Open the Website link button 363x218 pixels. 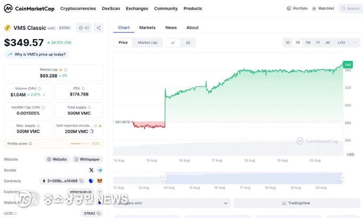pos(57,159)
